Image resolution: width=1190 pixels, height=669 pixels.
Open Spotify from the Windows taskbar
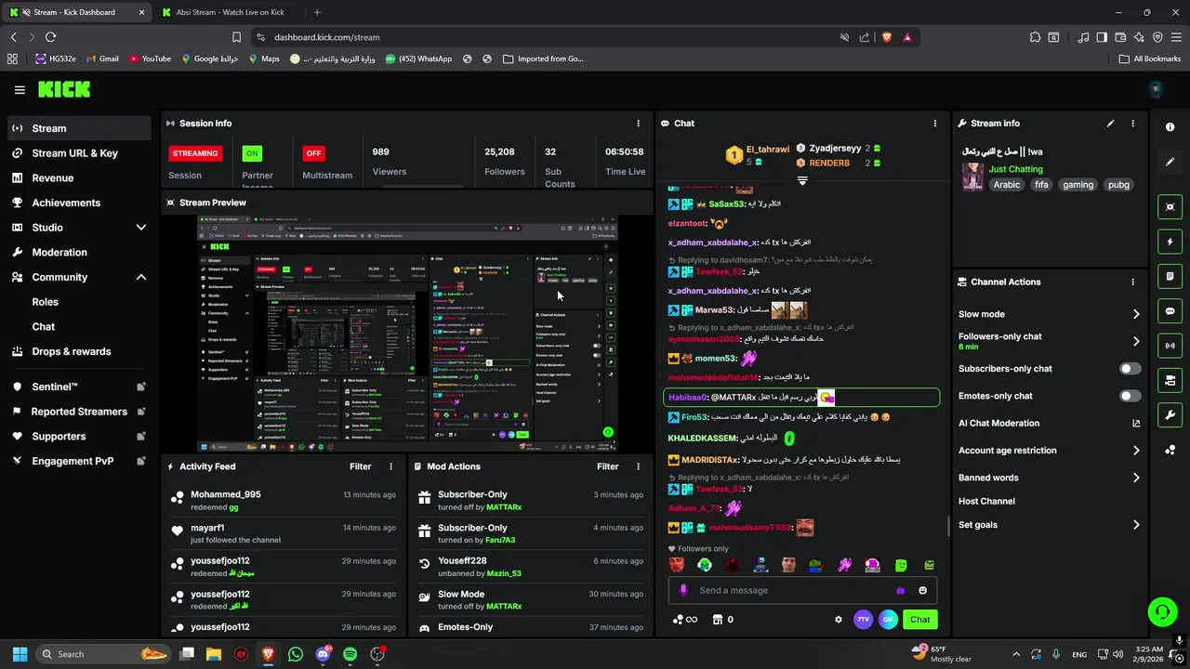coord(350,654)
